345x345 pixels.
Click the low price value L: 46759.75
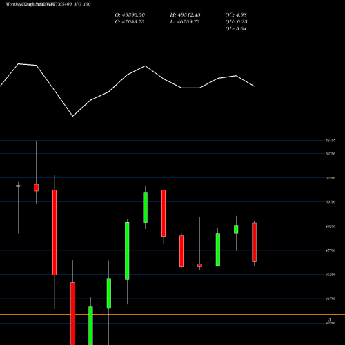(x=185, y=22)
